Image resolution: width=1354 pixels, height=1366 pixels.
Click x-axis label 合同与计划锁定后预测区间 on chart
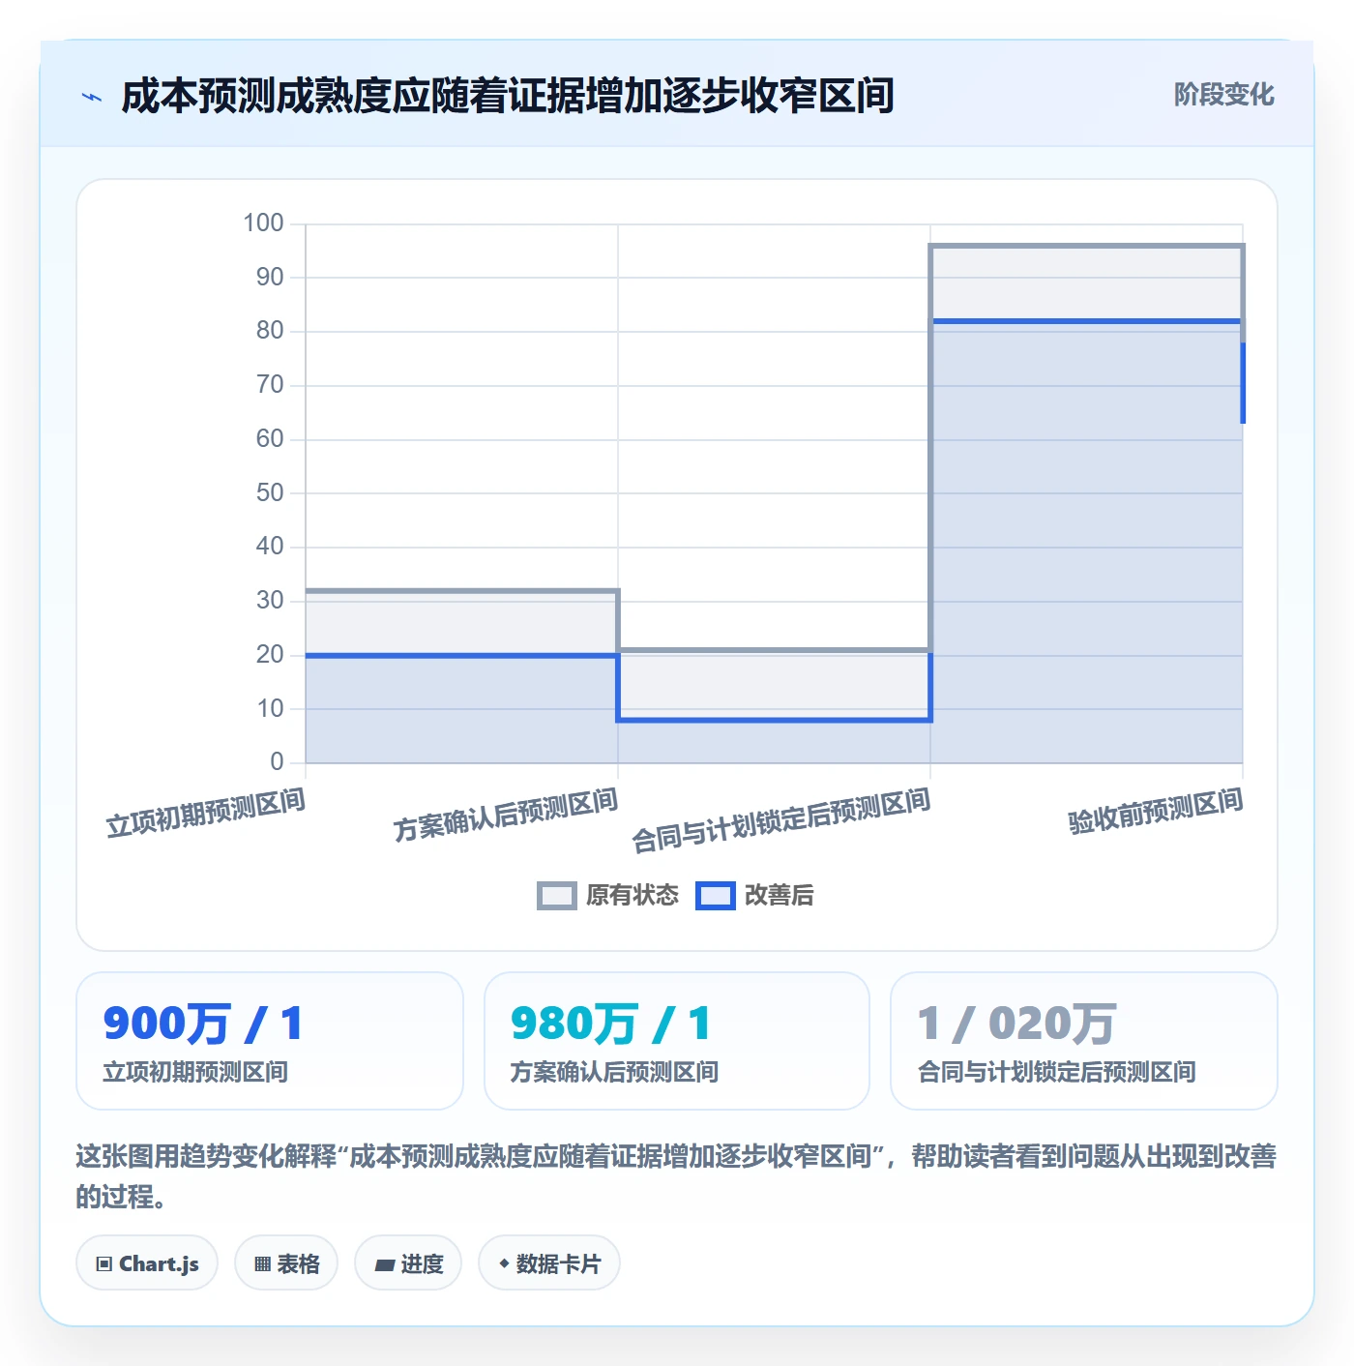[x=781, y=820]
